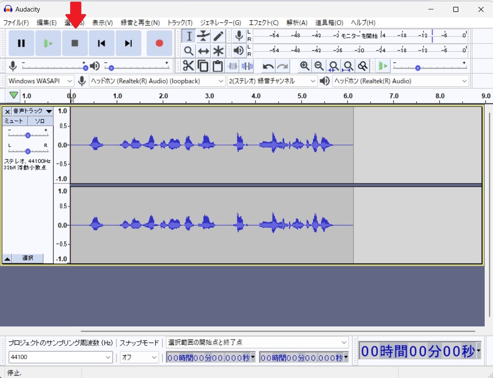This screenshot has width=493, height=378.
Task: Adjust the track gain slider
Action: coord(27,135)
